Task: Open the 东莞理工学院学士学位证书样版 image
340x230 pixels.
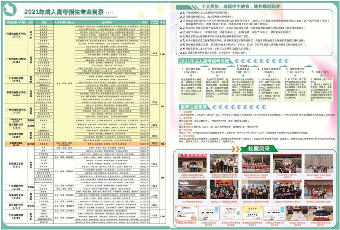Action: pyautogui.click(x=230, y=214)
